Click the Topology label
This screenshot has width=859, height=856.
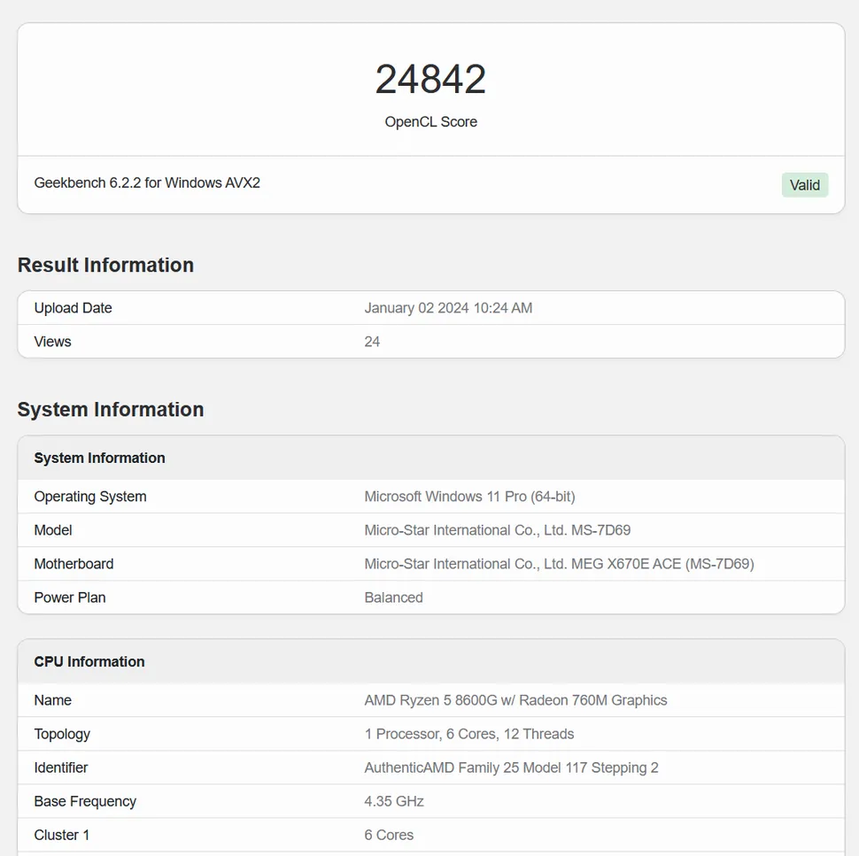(x=62, y=735)
